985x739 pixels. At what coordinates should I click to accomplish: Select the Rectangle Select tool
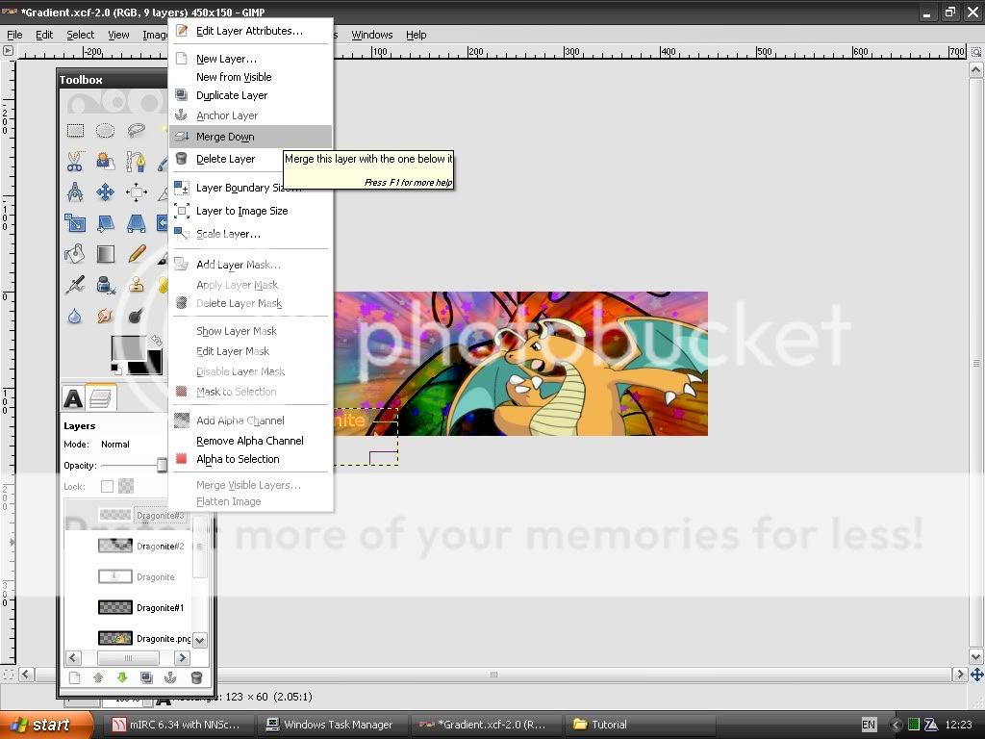point(75,131)
